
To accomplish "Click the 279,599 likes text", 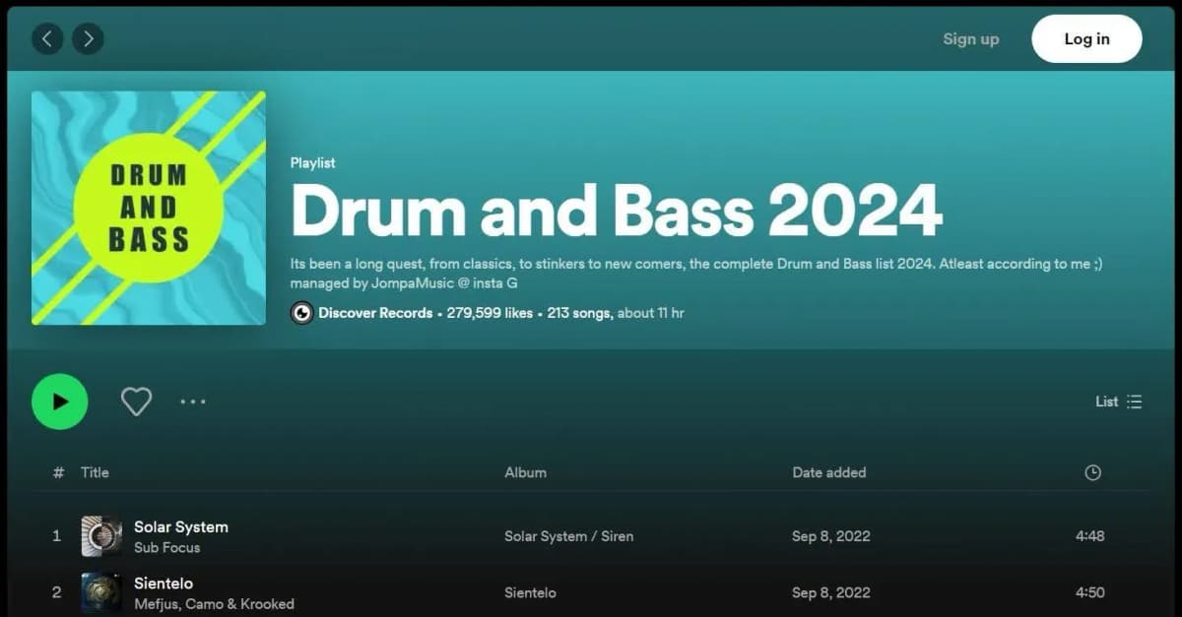I will [x=490, y=313].
